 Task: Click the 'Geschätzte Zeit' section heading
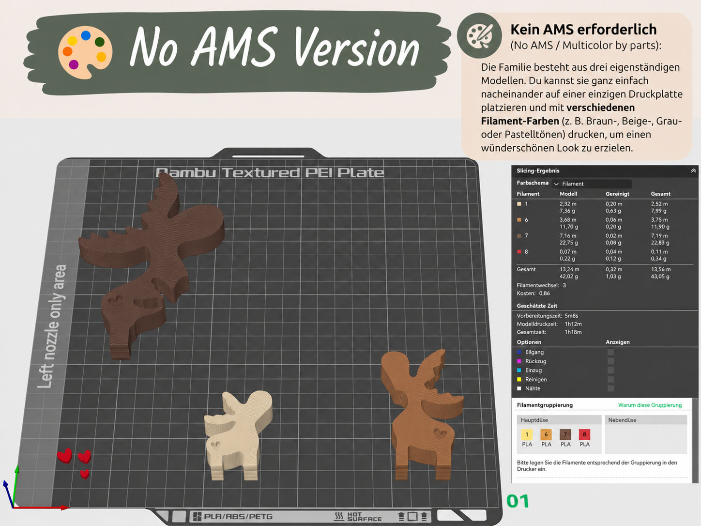click(x=537, y=306)
